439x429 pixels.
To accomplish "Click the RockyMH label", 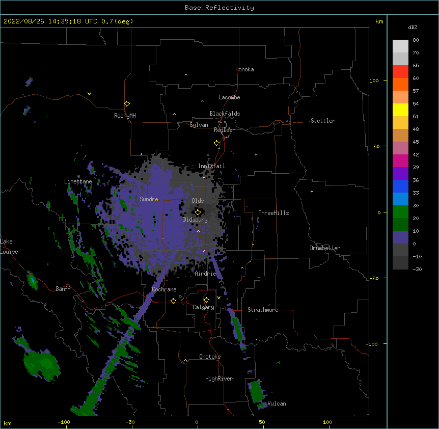I will point(125,116).
